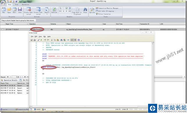Toggle the word wrap button beside line numbers
Viewport: 187px width, 113px height.
(75, 40)
